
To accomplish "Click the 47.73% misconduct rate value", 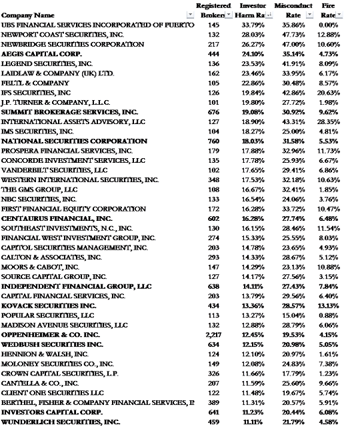I will tap(293, 35).
